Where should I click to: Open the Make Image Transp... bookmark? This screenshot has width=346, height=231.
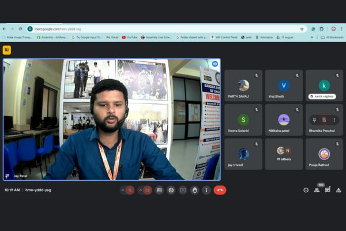pyautogui.click(x=17, y=38)
